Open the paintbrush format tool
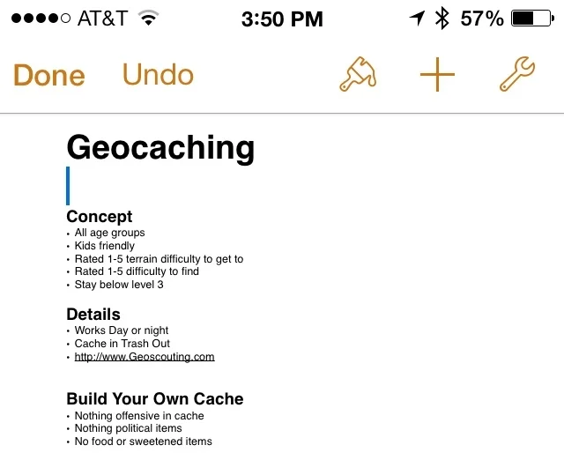The width and height of the screenshot is (564, 460). click(x=358, y=75)
